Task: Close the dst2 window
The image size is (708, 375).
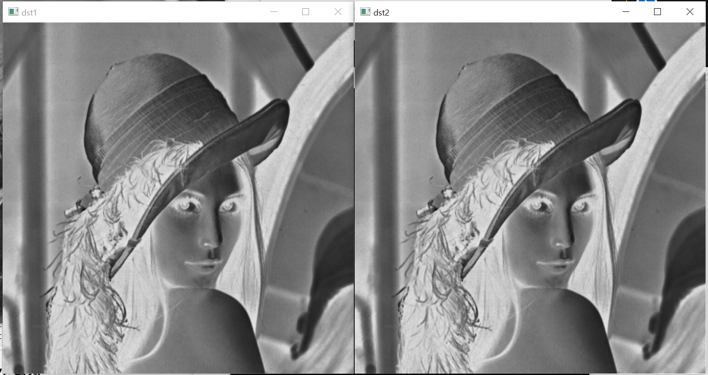Action: [690, 12]
